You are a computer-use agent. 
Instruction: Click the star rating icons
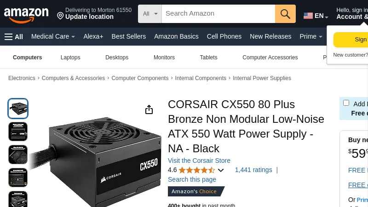[x=196, y=170]
